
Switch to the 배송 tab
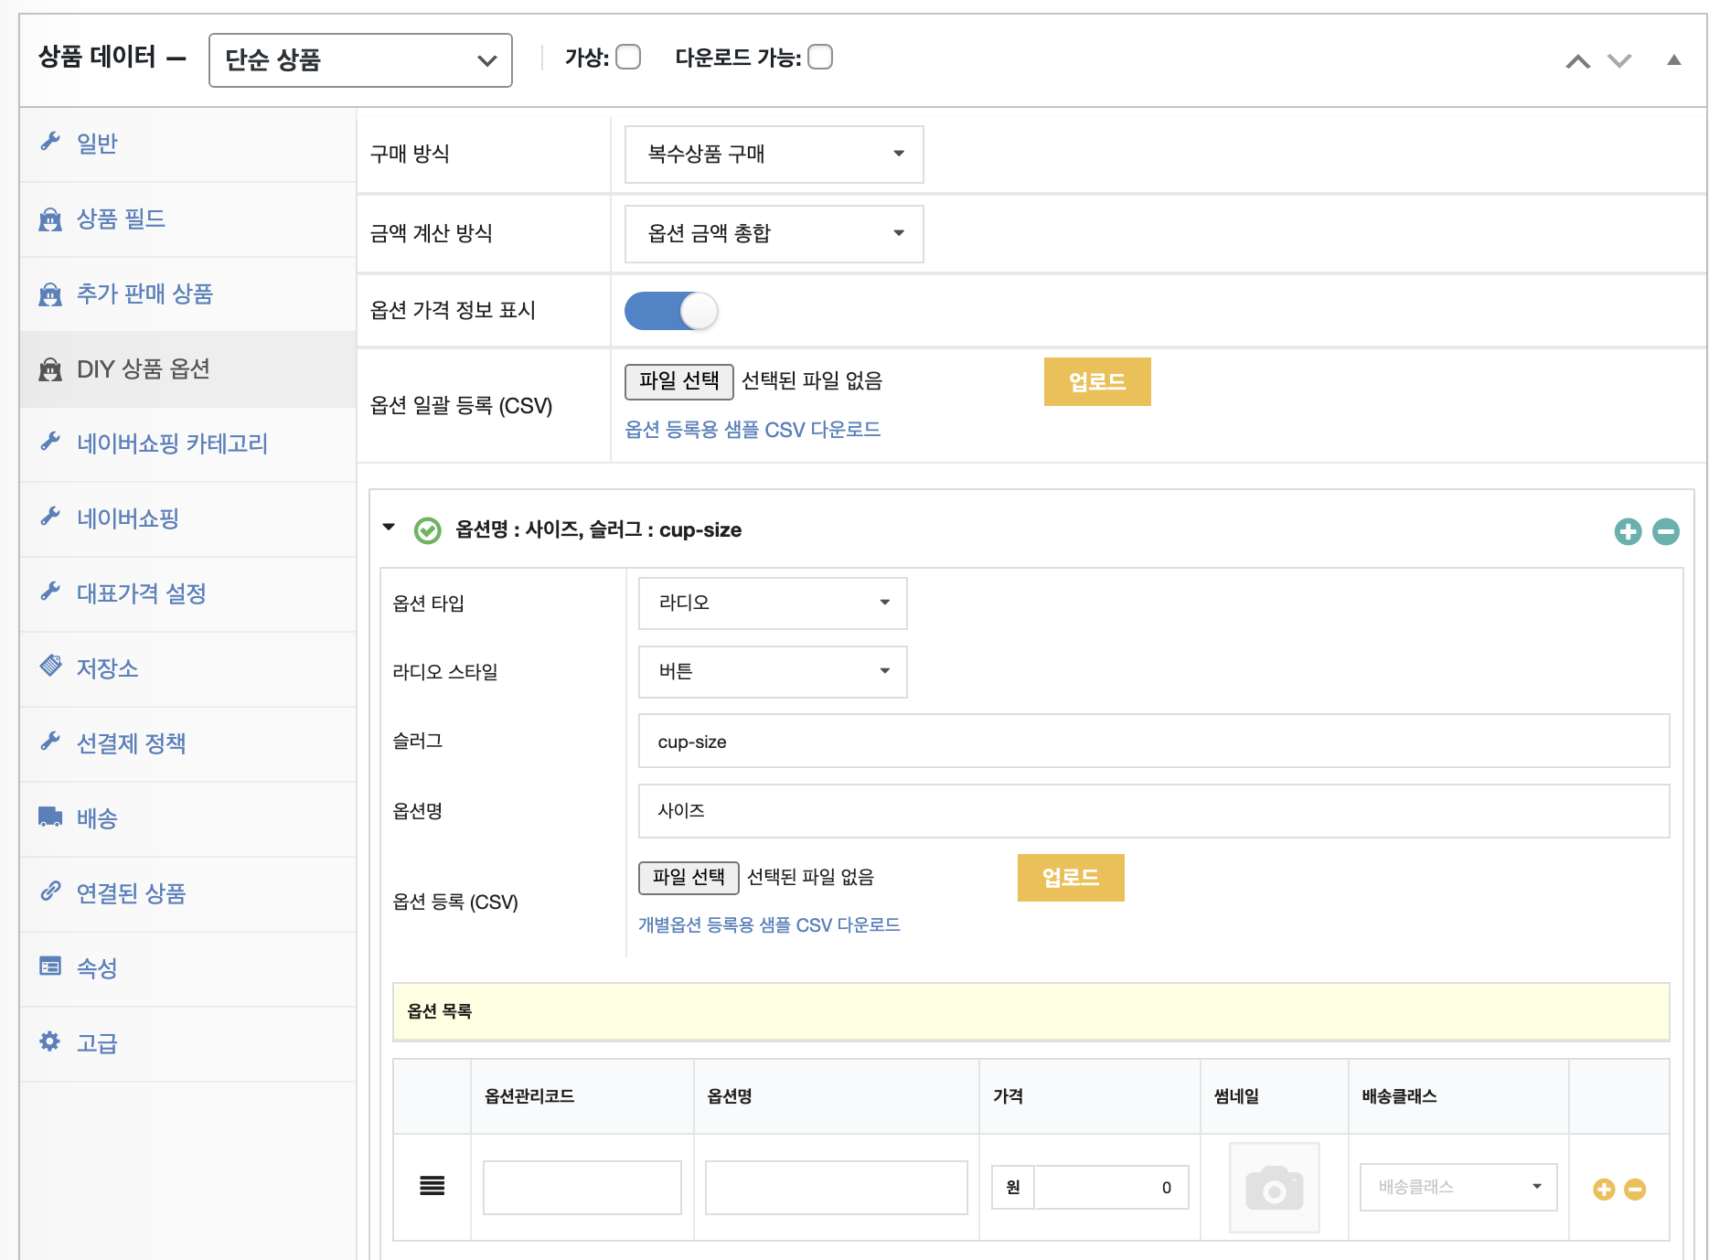click(x=97, y=818)
